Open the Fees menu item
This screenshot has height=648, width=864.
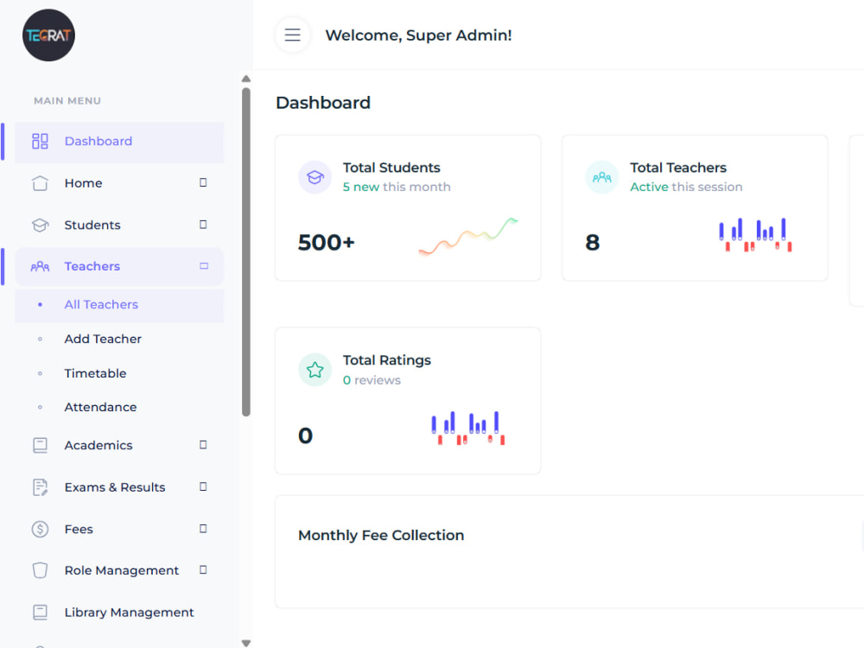point(119,529)
